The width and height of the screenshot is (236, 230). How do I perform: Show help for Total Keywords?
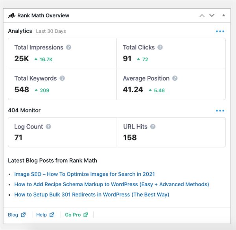click(x=62, y=79)
